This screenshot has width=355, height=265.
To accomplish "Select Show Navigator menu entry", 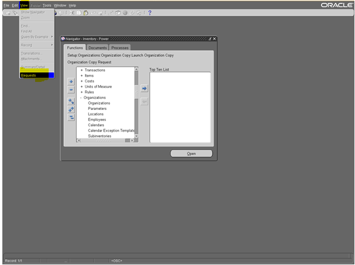I will coord(37,12).
